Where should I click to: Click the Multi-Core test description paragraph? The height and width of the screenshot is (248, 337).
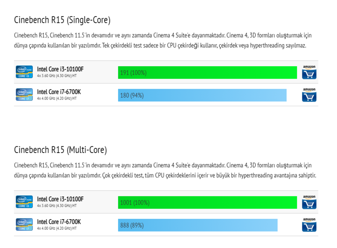[165, 170]
